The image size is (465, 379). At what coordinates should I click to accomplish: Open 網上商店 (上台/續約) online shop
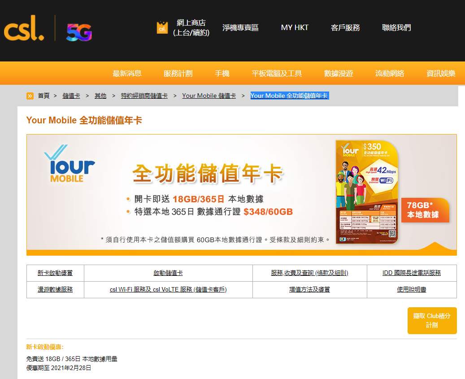pyautogui.click(x=191, y=27)
